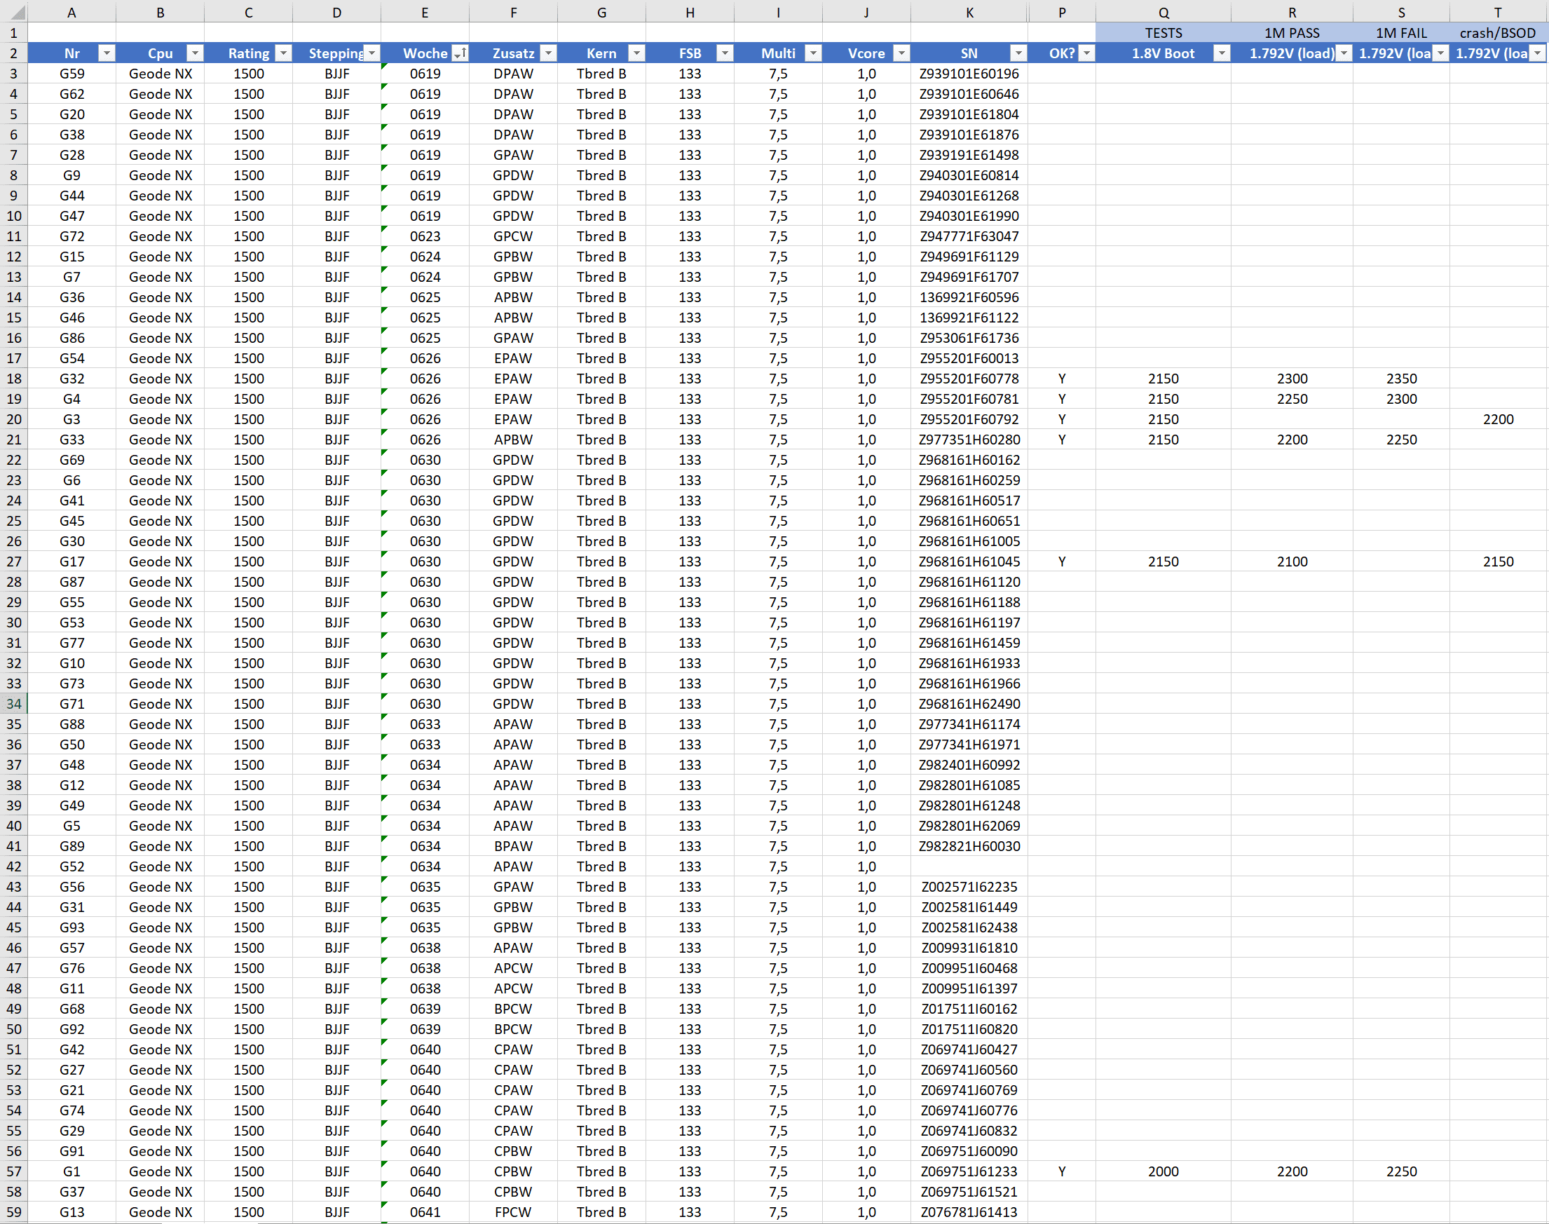The image size is (1549, 1224).
Task: Open the Stepping column filter dropdown
Action: coord(372,53)
